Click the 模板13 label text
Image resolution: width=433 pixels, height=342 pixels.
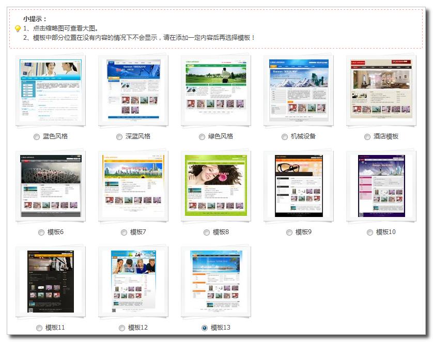[220, 328]
